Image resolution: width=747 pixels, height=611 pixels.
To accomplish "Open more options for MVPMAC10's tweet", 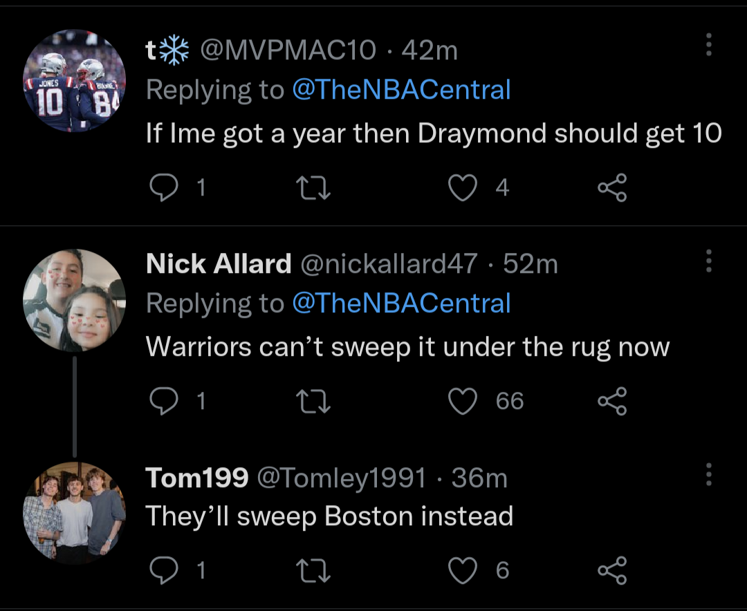I will (708, 45).
